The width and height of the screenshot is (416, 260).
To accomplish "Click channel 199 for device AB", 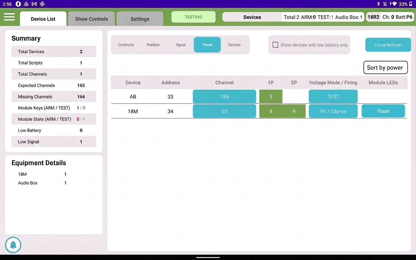I will tap(224, 96).
